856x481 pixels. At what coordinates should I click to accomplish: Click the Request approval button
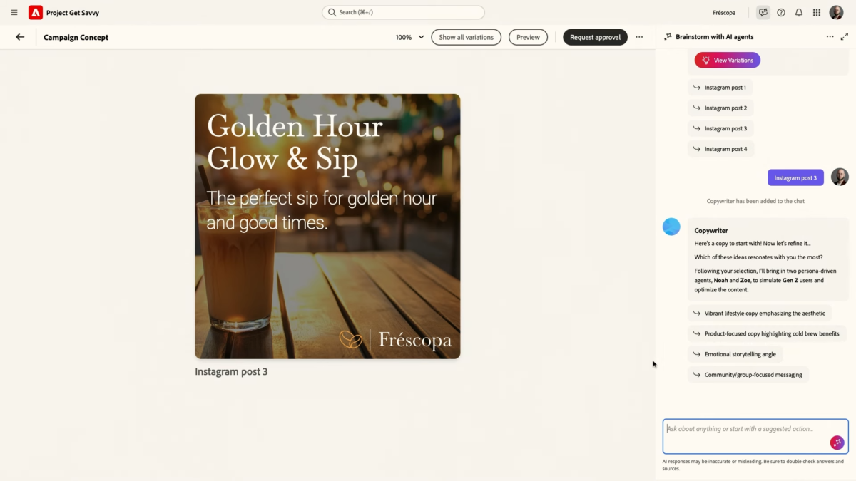[595, 37]
